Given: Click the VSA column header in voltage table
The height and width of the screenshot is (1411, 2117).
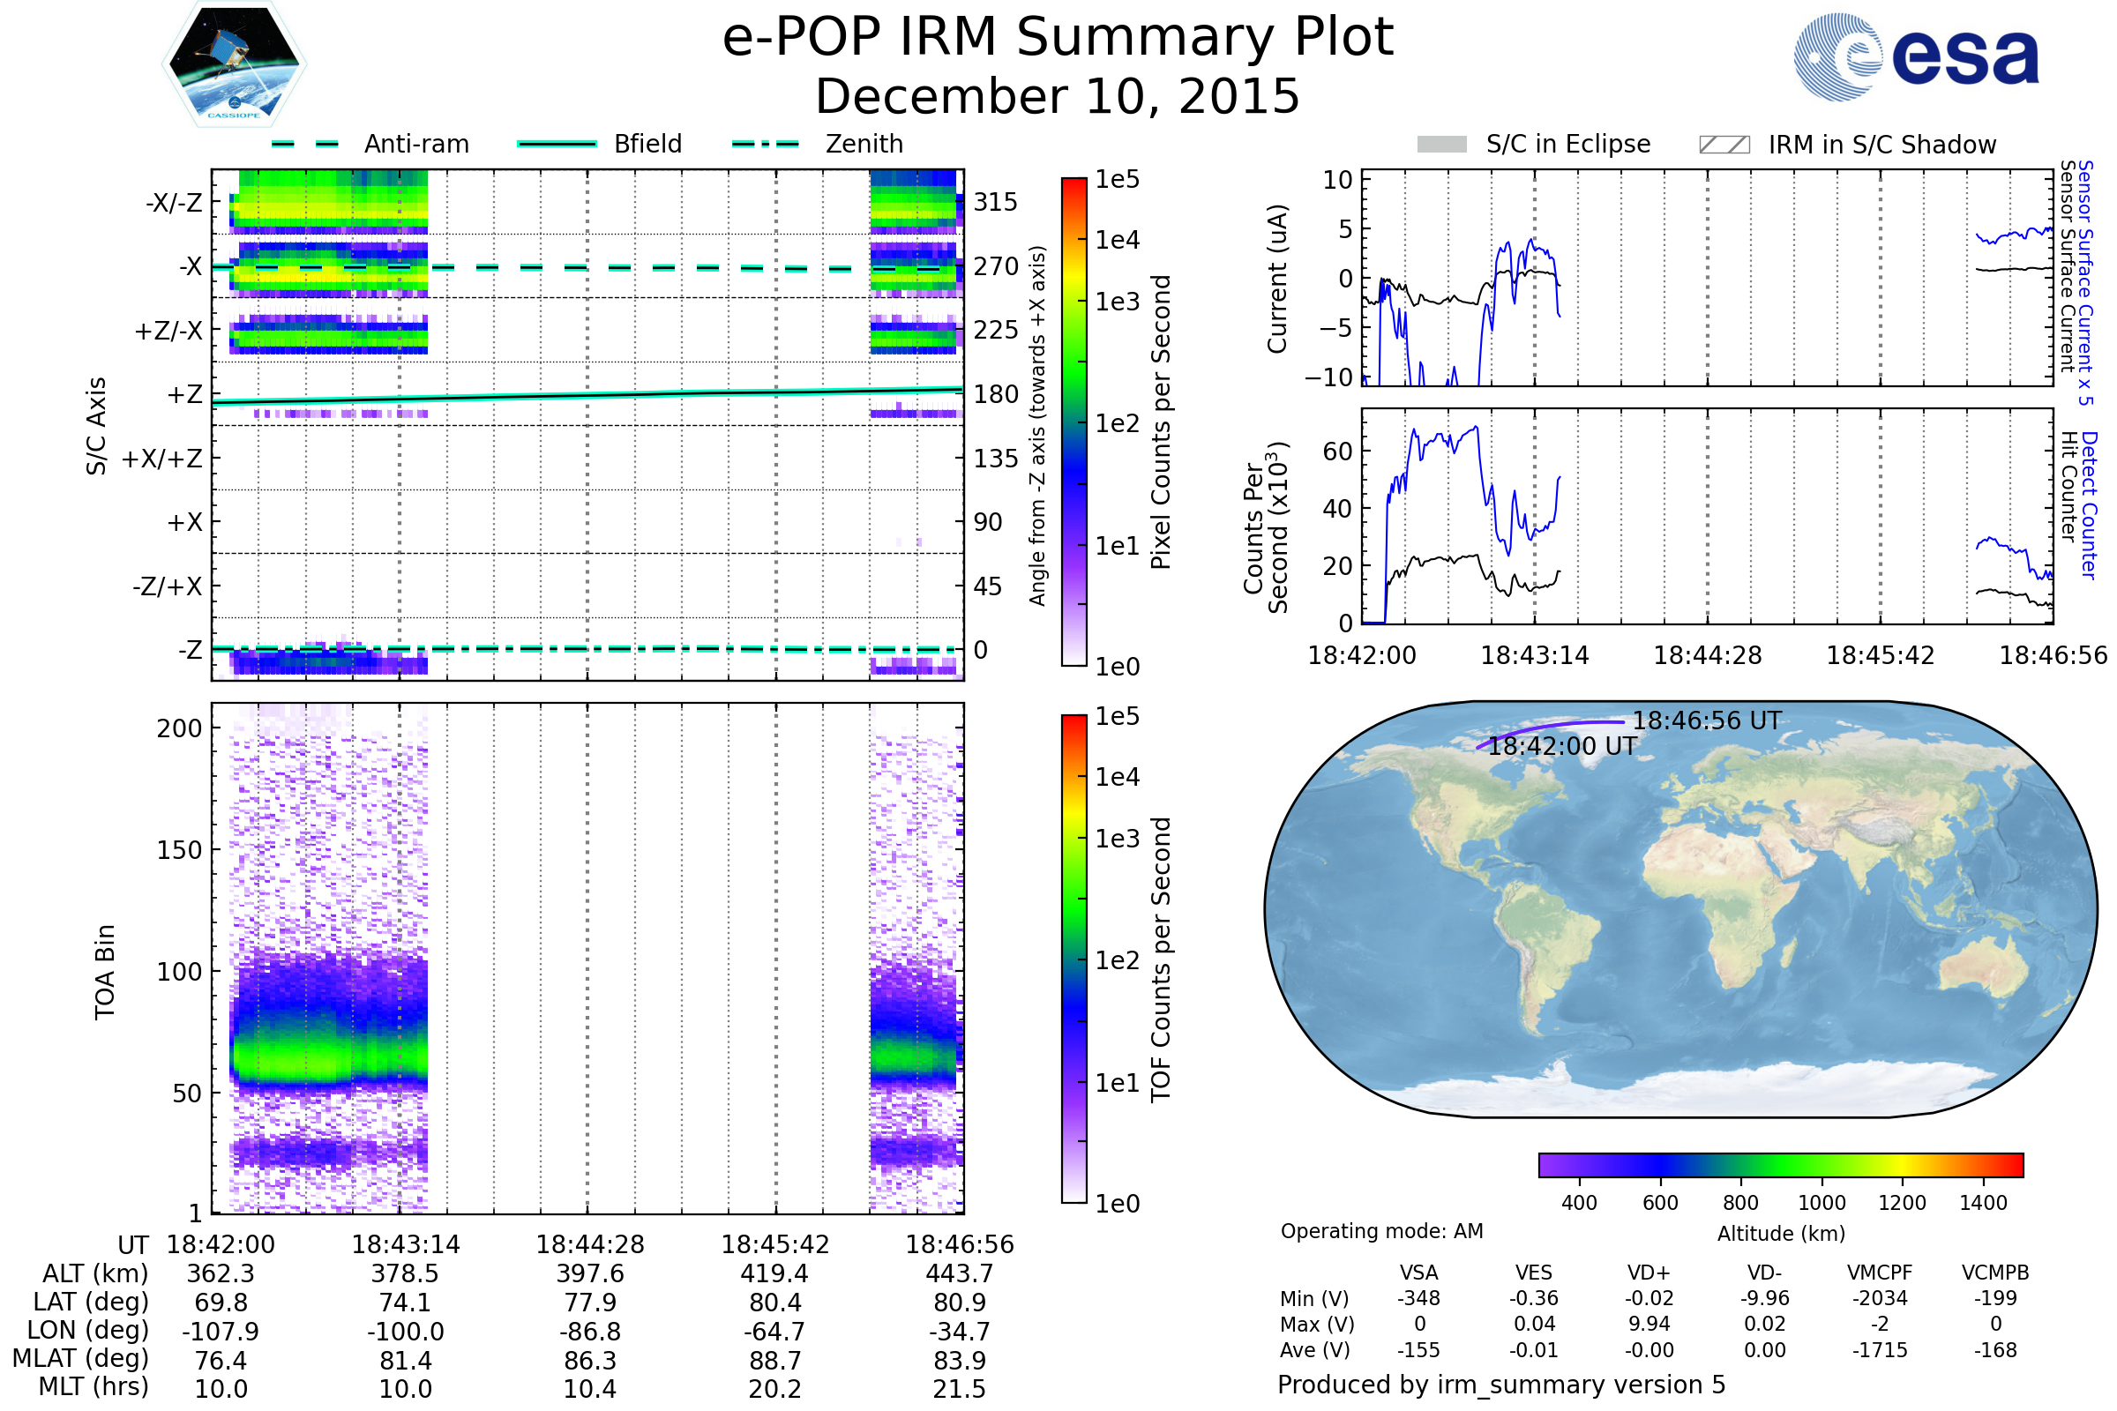Looking at the screenshot, I should (x=1418, y=1273).
